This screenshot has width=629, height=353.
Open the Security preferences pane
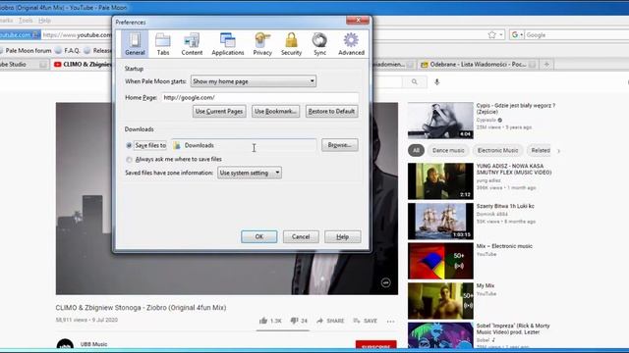pyautogui.click(x=291, y=43)
